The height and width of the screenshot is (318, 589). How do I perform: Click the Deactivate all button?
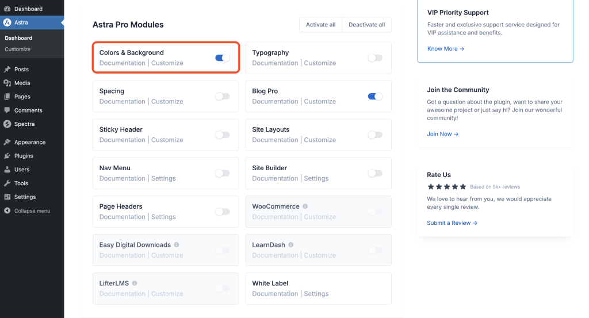(x=367, y=24)
